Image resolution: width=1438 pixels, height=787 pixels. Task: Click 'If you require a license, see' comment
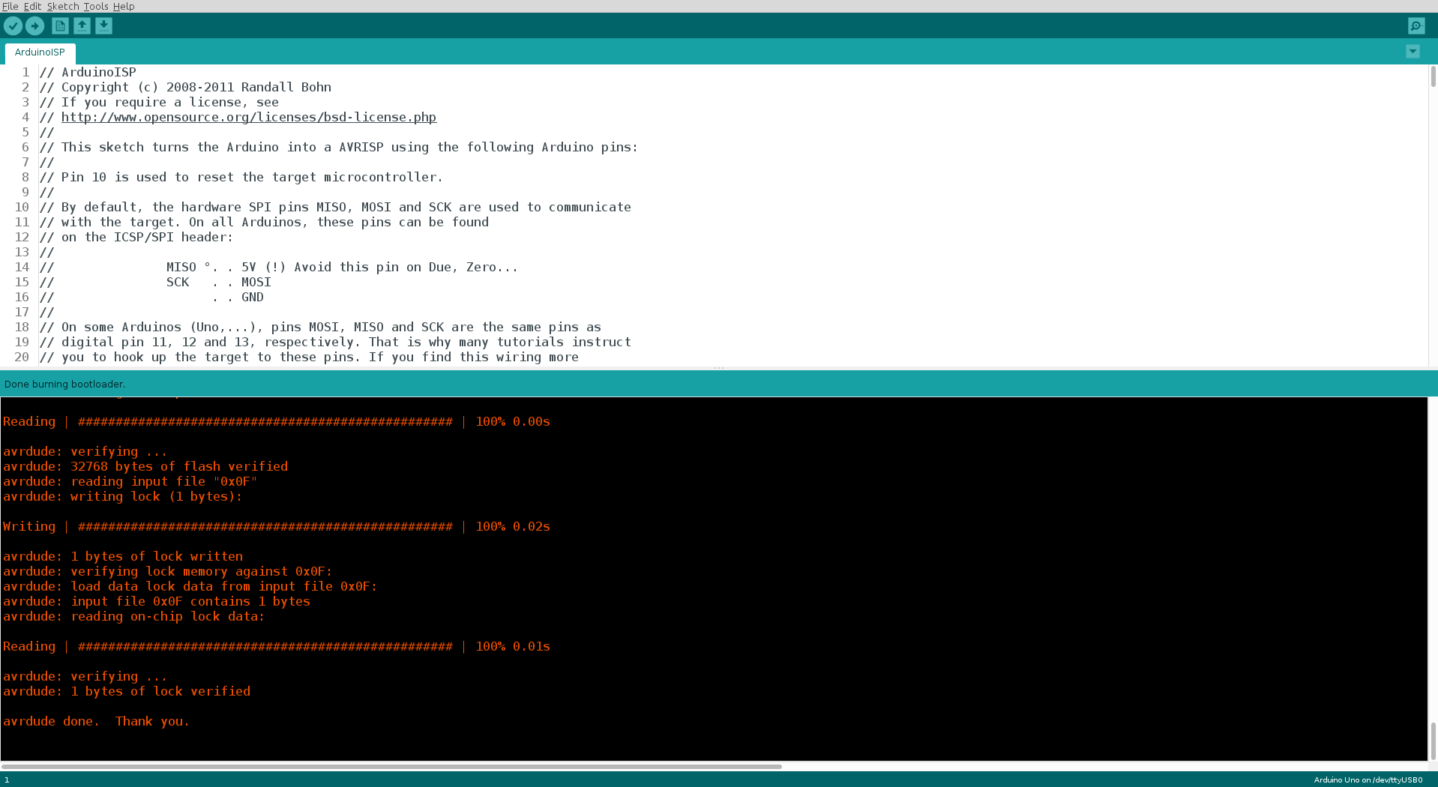[159, 102]
